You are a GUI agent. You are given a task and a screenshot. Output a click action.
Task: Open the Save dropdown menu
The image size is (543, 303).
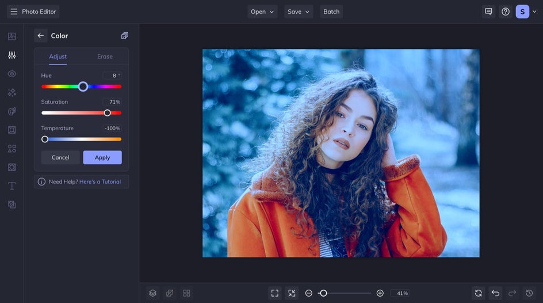(x=299, y=12)
